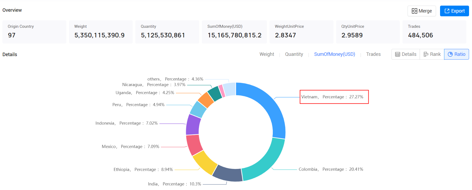The height and width of the screenshot is (190, 472).
Task: Click the Origin Country summary card
Action: click(x=34, y=32)
